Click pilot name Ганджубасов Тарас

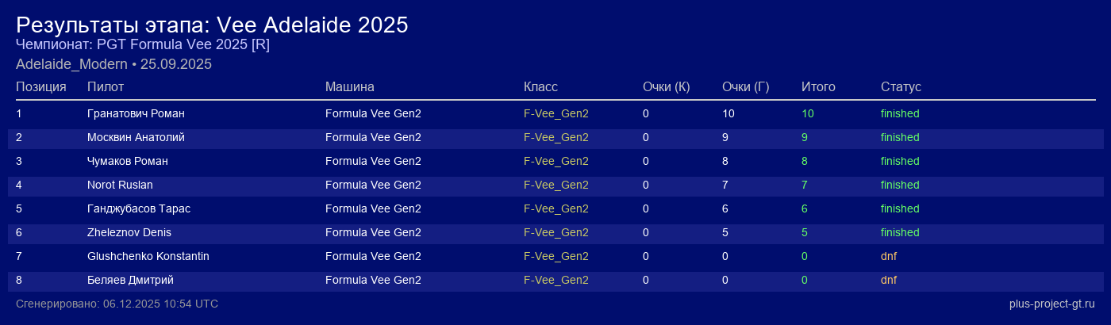(x=139, y=208)
